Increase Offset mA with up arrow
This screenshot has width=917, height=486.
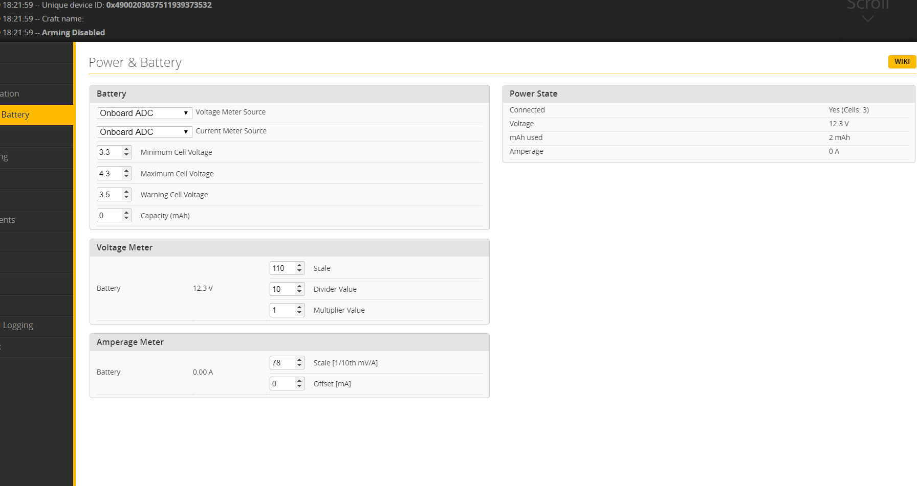tap(299, 381)
